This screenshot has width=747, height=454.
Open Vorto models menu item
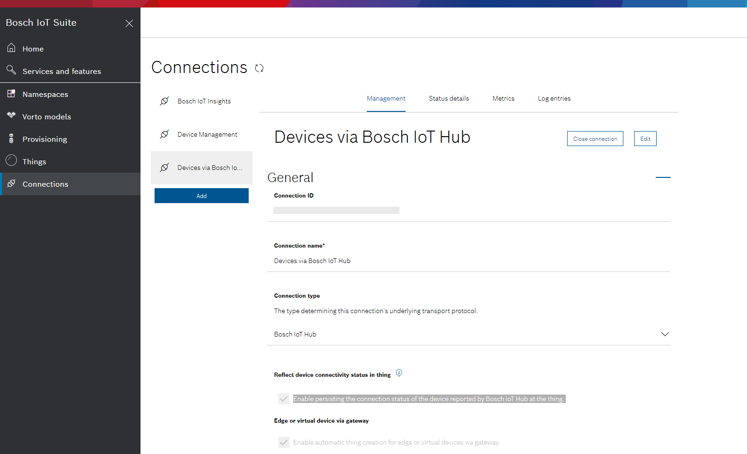tap(70, 117)
